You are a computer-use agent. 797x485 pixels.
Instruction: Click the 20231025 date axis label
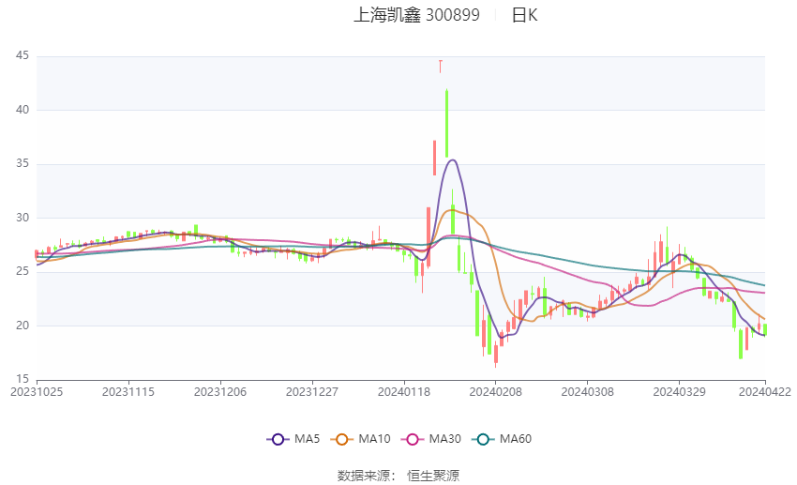(x=37, y=391)
